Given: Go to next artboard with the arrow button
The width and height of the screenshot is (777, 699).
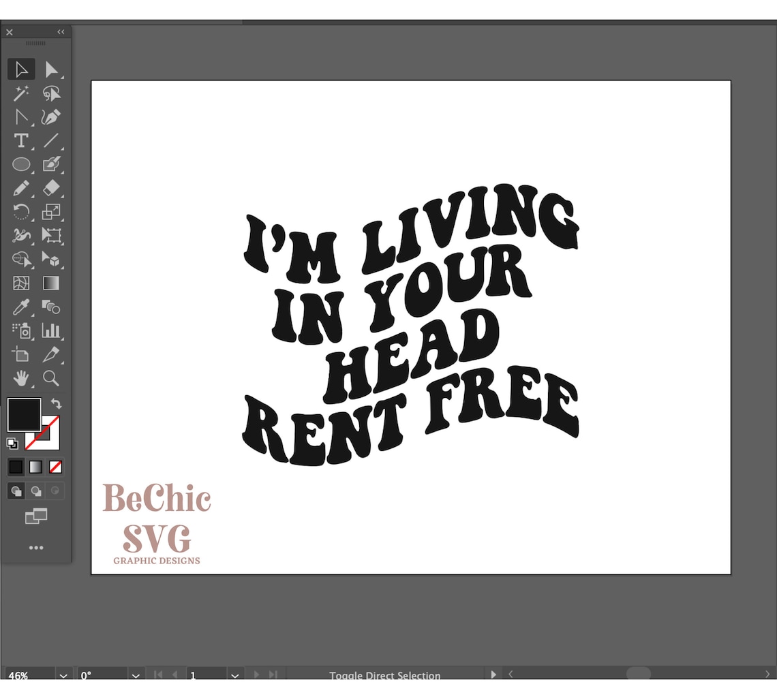Looking at the screenshot, I should coord(256,675).
